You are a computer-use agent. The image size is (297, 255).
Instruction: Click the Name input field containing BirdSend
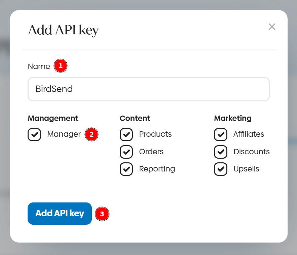(148, 89)
